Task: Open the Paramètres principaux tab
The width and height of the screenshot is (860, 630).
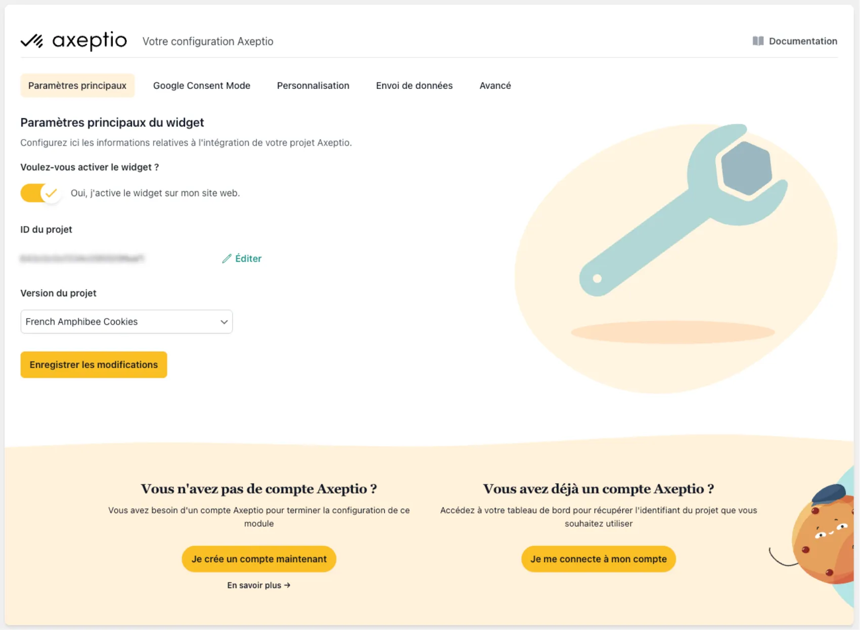Action: (x=77, y=85)
